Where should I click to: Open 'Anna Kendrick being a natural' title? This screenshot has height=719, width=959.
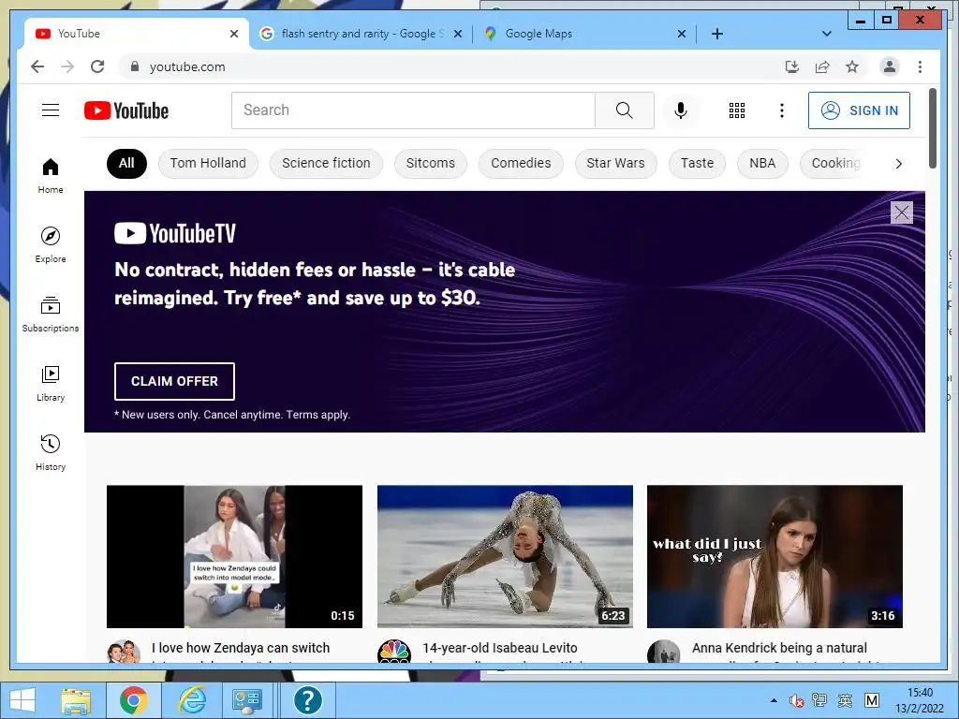(780, 648)
